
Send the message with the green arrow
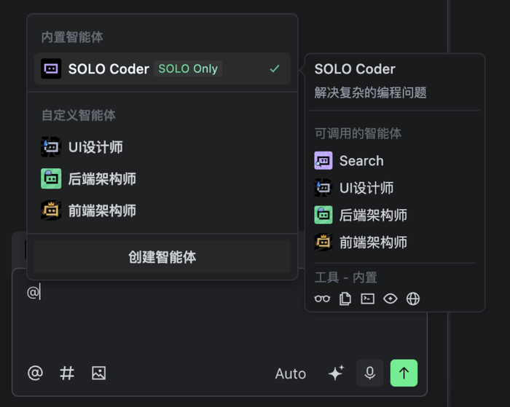404,374
